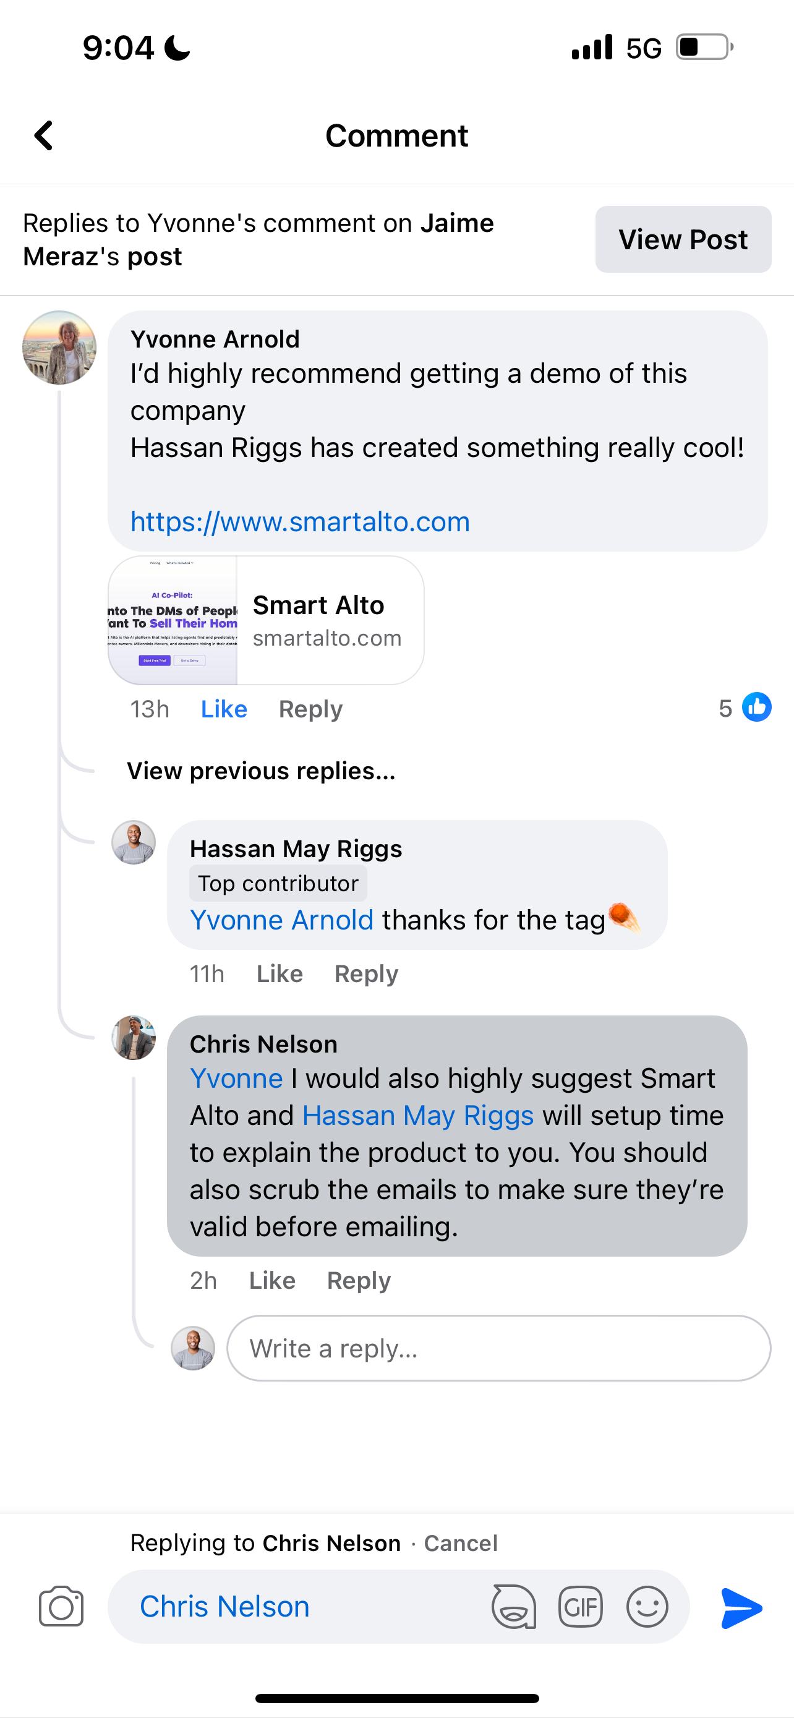Like Hassan May Riggs's reply
The height and width of the screenshot is (1718, 794).
[x=280, y=973]
